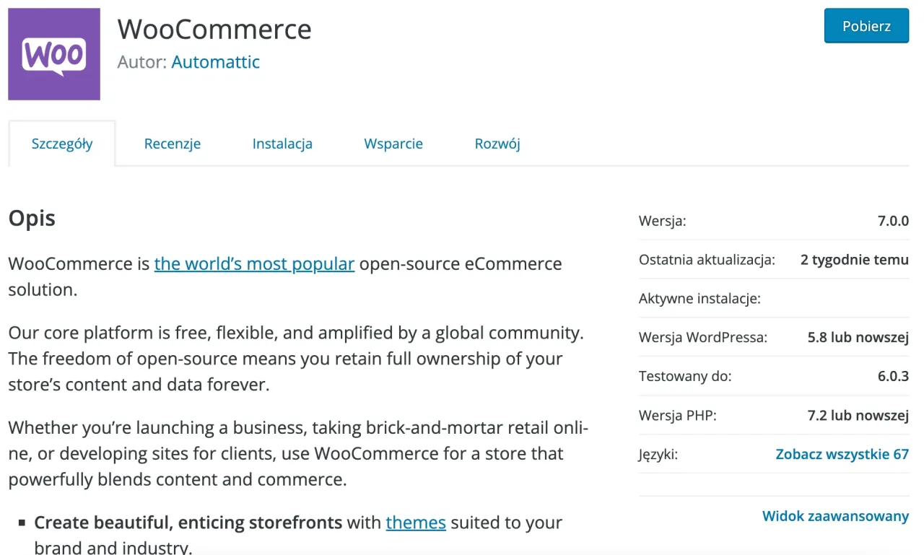
Task: Click the Automattic author link
Action: coord(215,62)
